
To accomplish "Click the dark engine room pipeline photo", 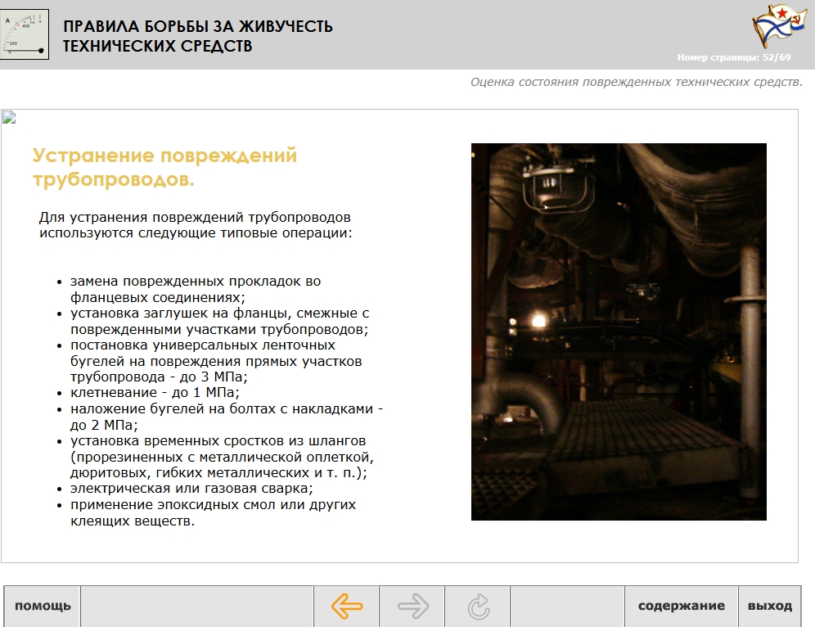I will (619, 332).
